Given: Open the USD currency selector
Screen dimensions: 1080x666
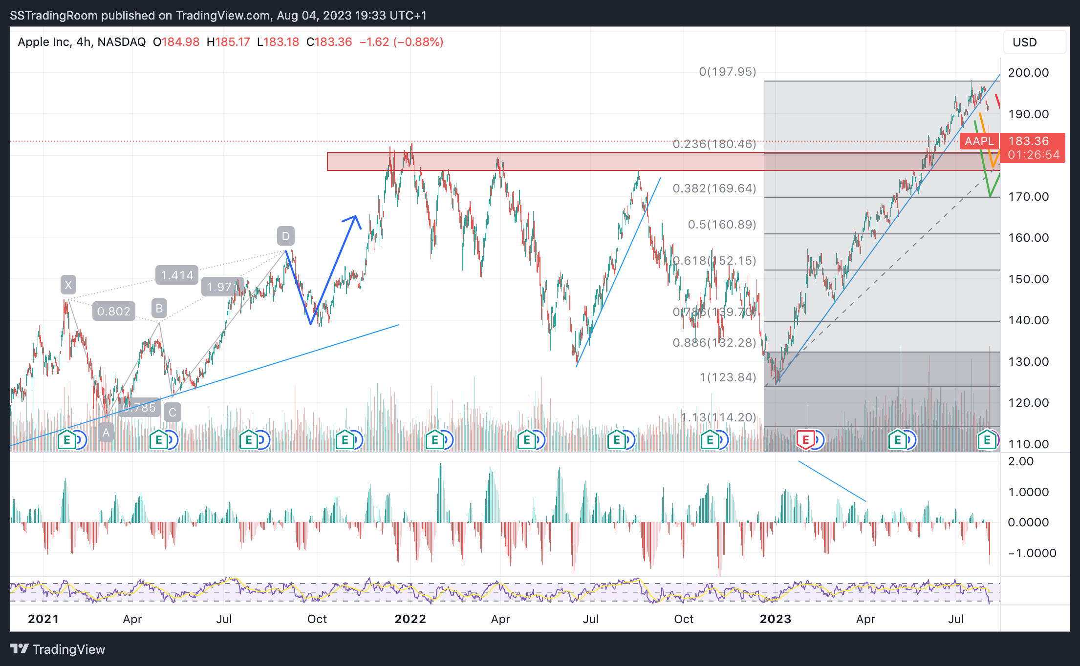Looking at the screenshot, I should point(1035,42).
